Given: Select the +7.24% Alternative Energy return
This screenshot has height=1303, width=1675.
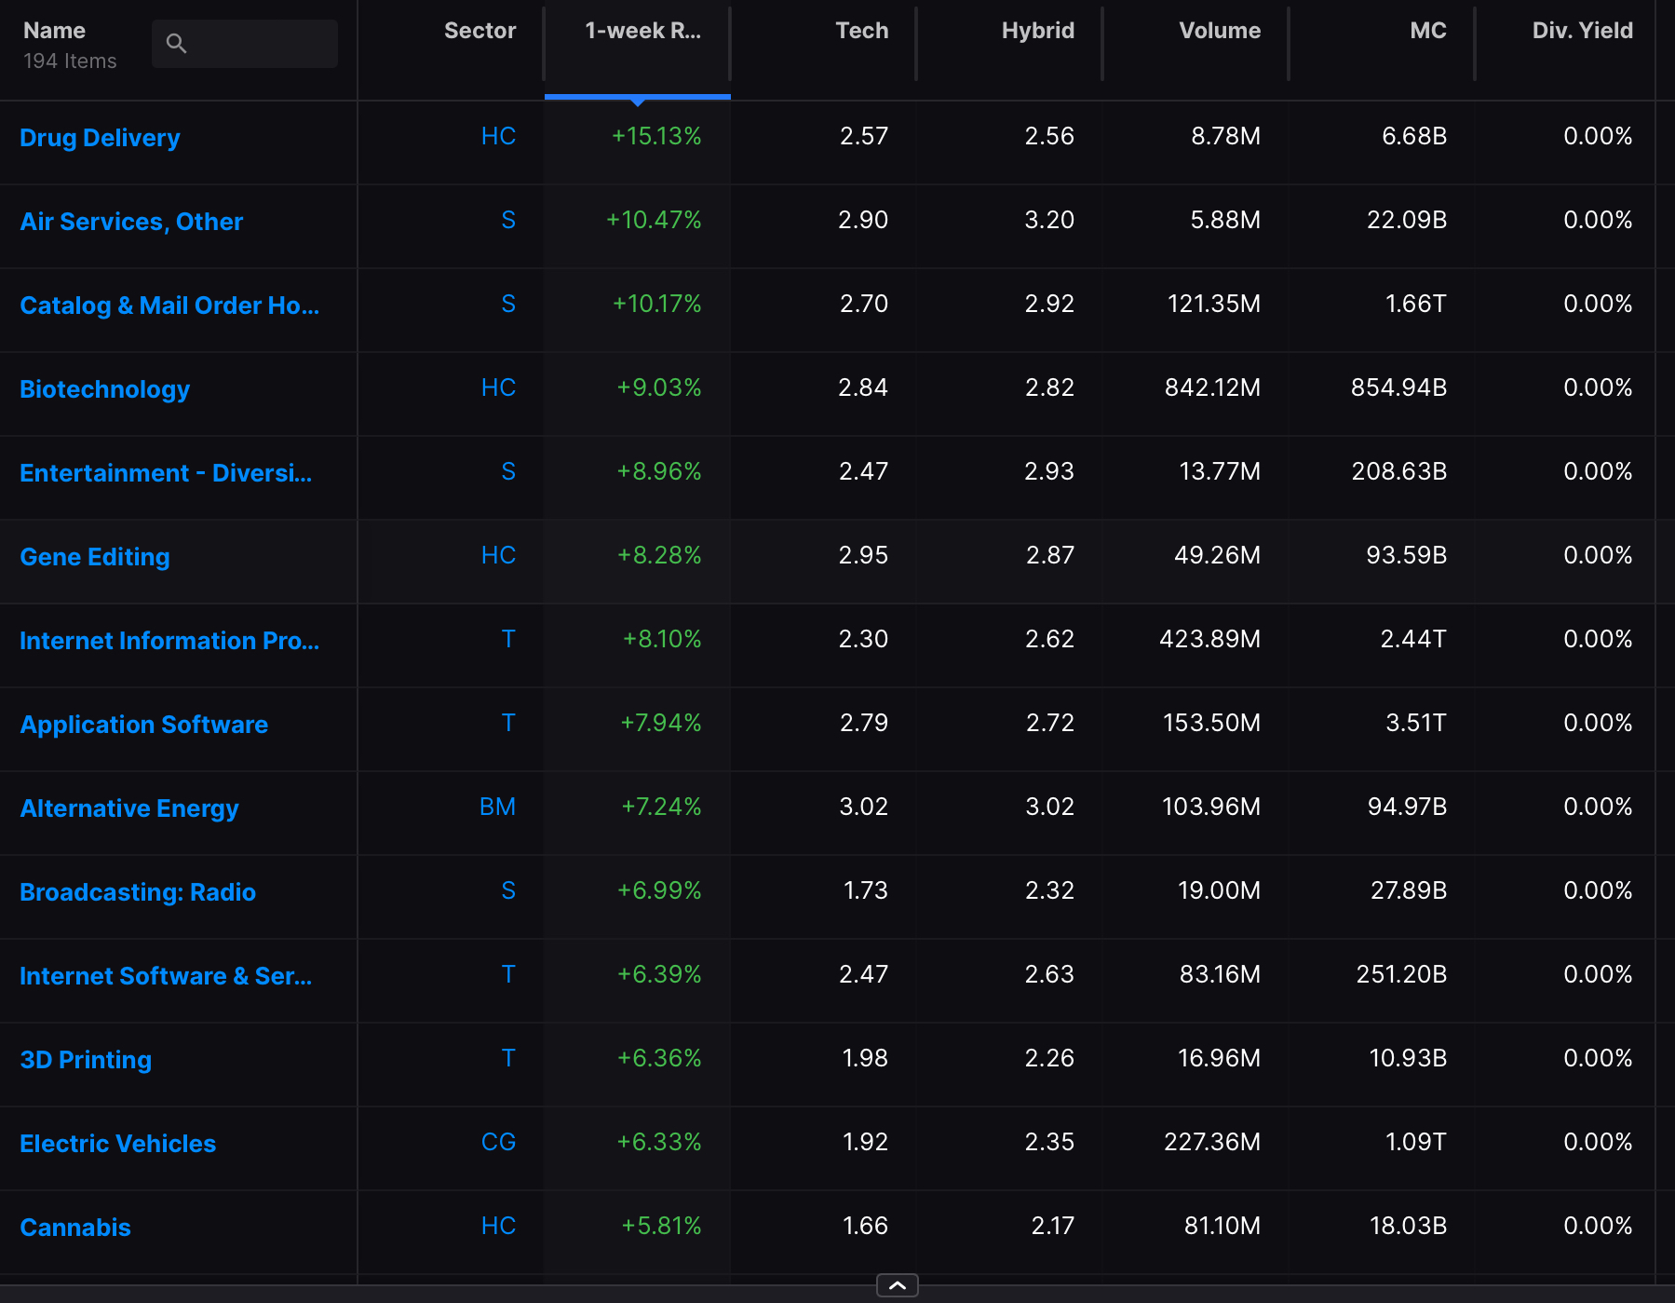Looking at the screenshot, I should tap(661, 807).
